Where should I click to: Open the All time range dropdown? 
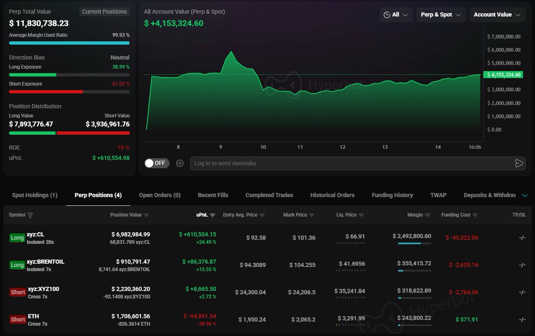pos(396,15)
